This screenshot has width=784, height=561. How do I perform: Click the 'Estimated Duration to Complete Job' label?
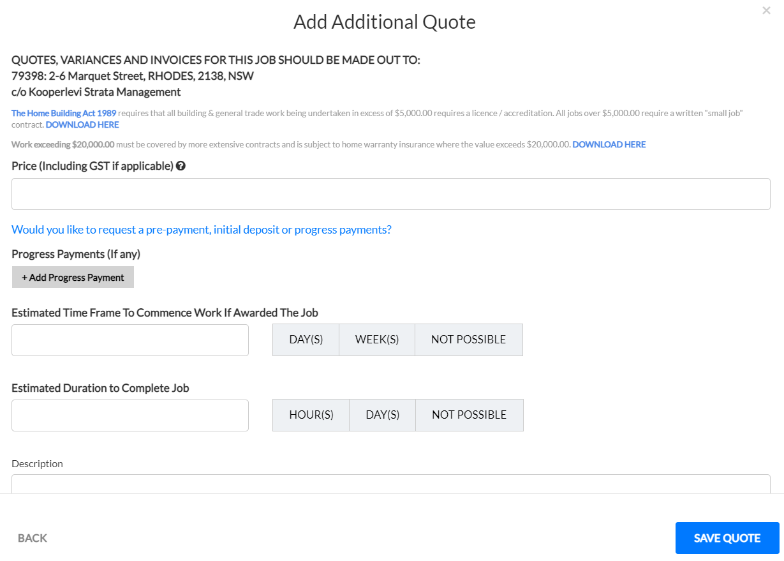pyautogui.click(x=100, y=388)
